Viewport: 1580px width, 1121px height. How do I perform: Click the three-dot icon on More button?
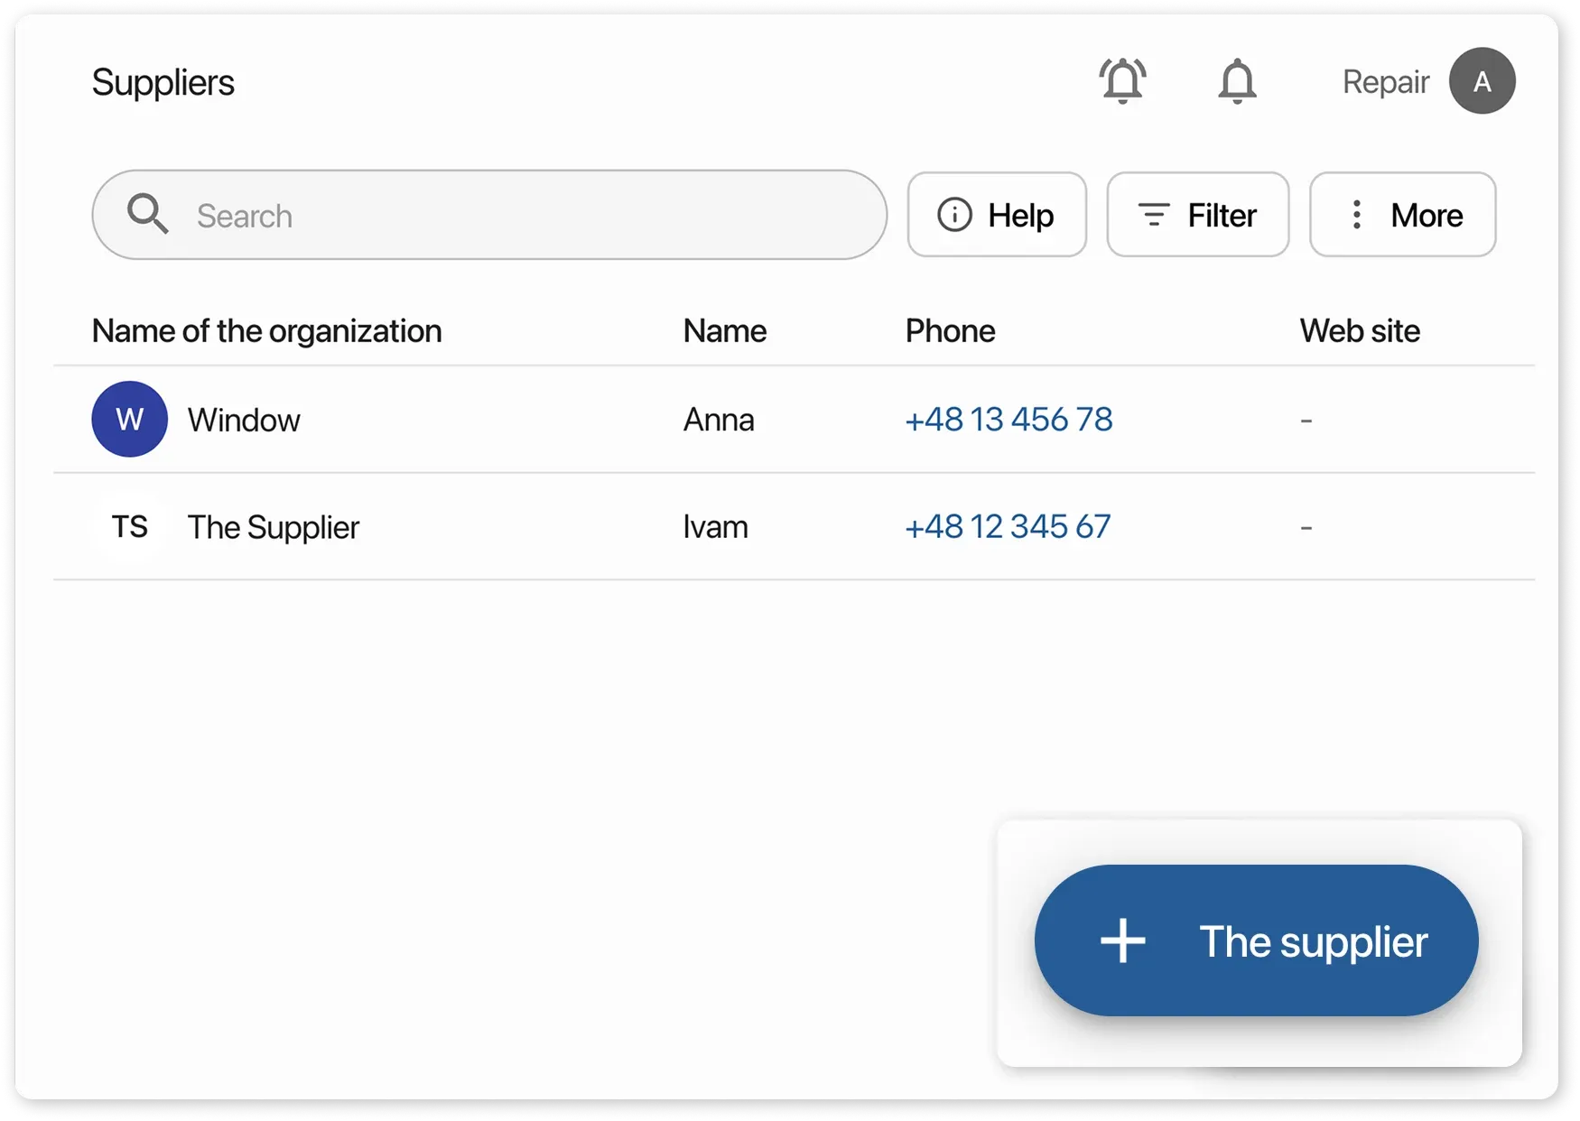(1356, 215)
